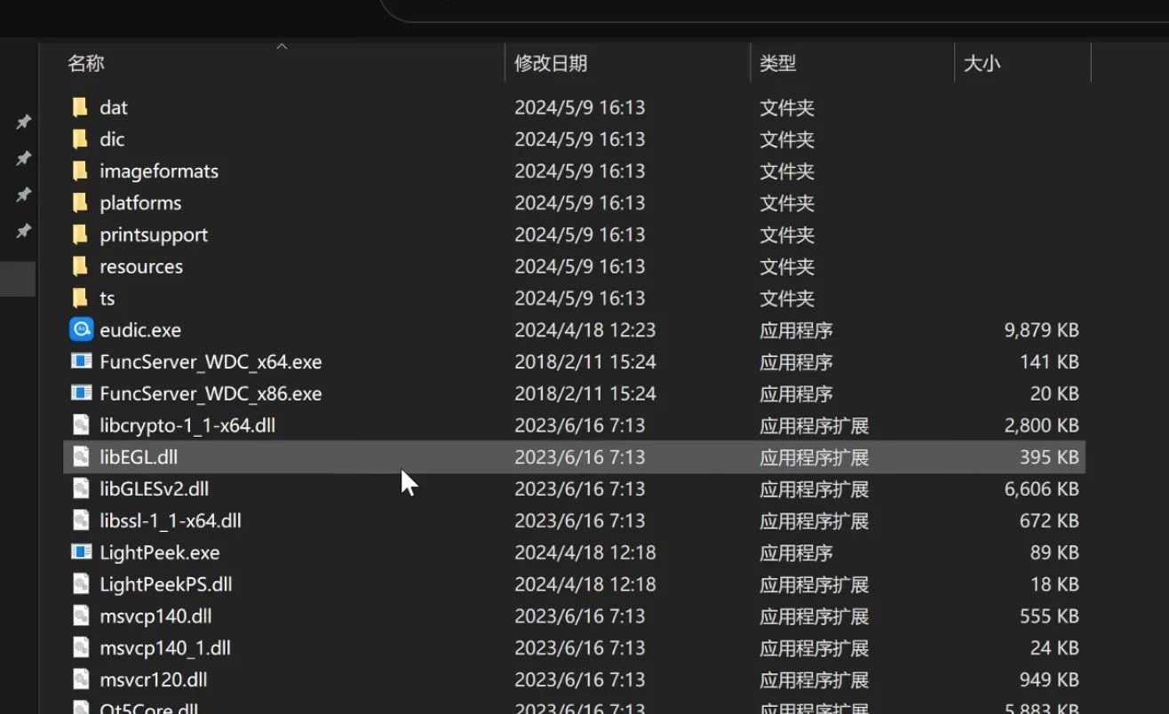Sort by 修改日期 column header
This screenshot has height=714, width=1169.
pos(551,63)
